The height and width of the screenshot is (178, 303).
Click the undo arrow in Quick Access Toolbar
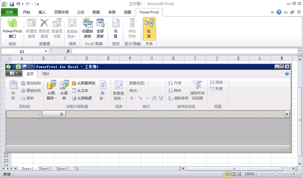tap(18, 4)
